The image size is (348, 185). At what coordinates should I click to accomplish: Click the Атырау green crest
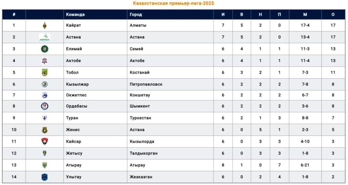(45, 165)
